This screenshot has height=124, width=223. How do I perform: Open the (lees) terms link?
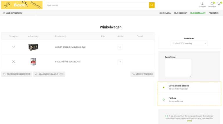point(189,121)
